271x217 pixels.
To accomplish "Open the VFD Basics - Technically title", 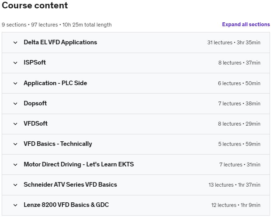I will tap(58, 144).
